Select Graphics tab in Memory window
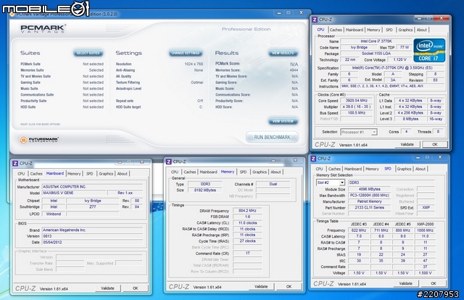 (260, 172)
